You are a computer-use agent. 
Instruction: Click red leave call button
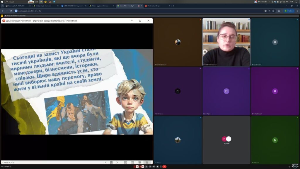pos(164,167)
